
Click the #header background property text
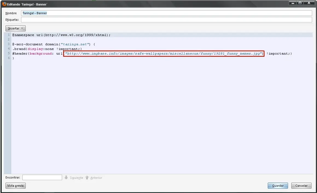click(41, 54)
